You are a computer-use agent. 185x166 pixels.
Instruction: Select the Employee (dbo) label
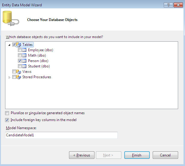41,50
